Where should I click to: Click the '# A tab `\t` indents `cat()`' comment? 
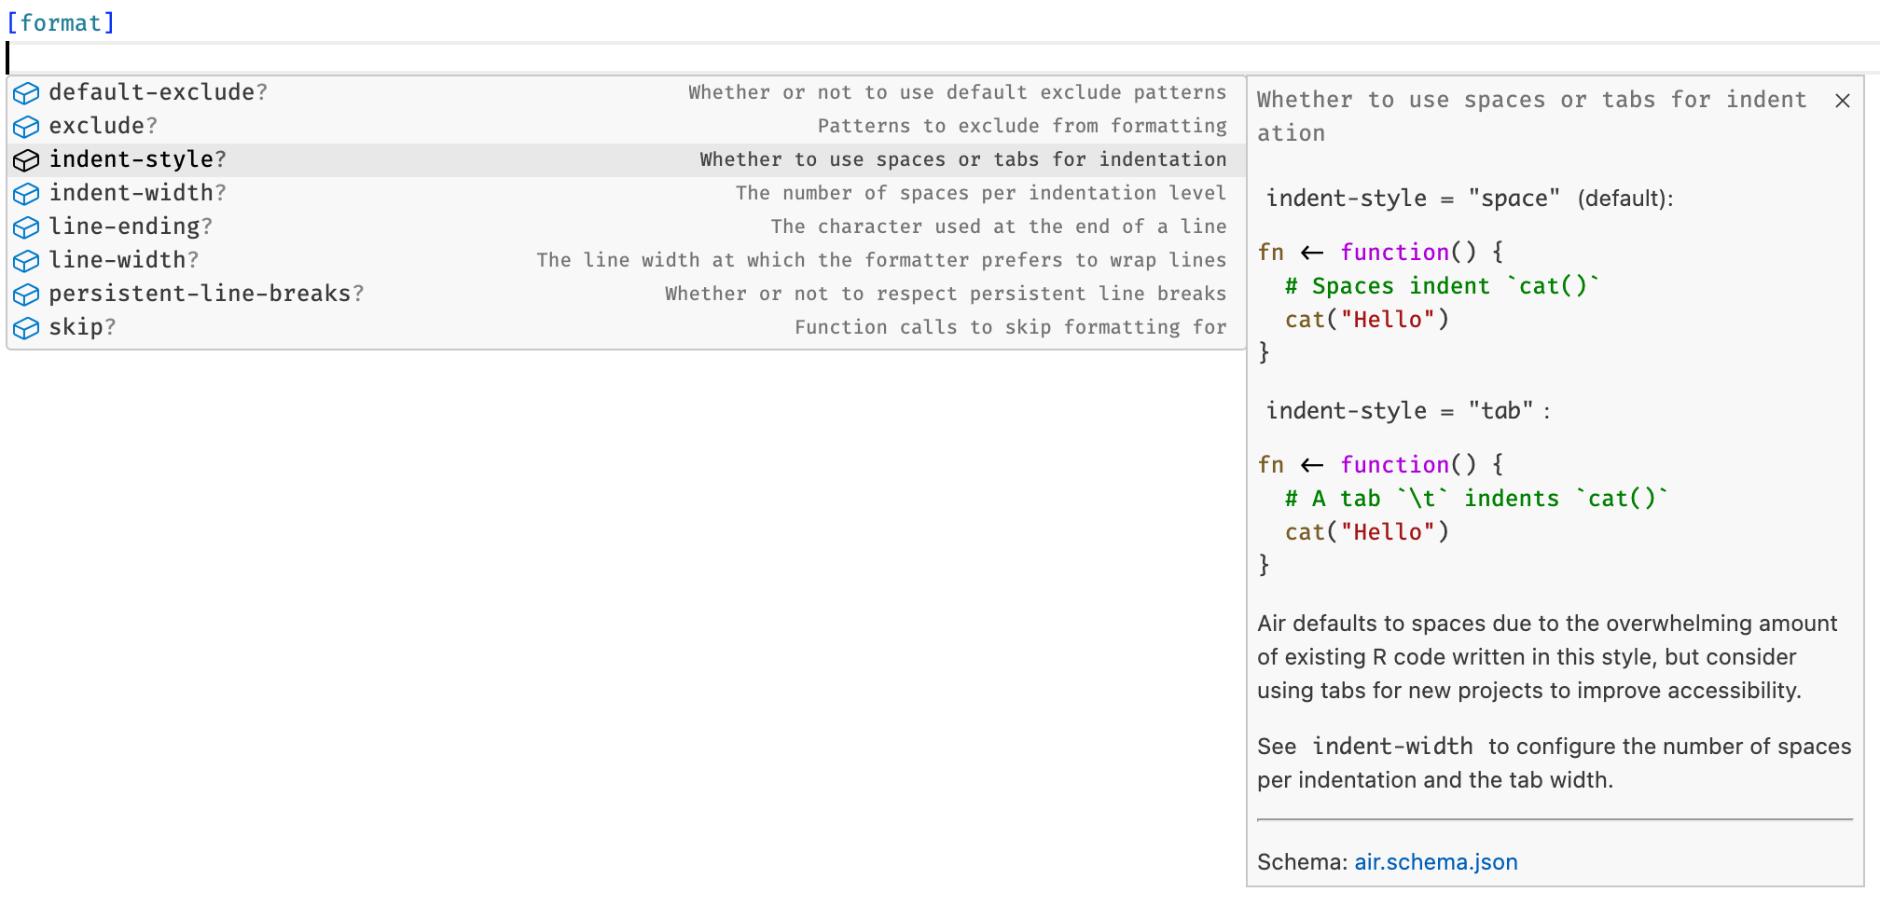click(x=1476, y=499)
